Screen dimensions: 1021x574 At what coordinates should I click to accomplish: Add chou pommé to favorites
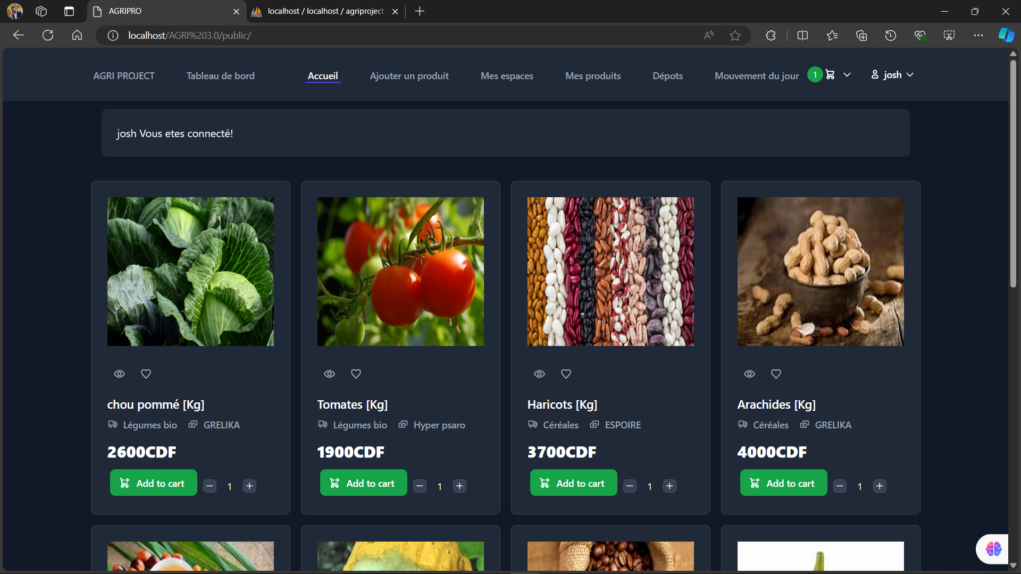coord(146,374)
